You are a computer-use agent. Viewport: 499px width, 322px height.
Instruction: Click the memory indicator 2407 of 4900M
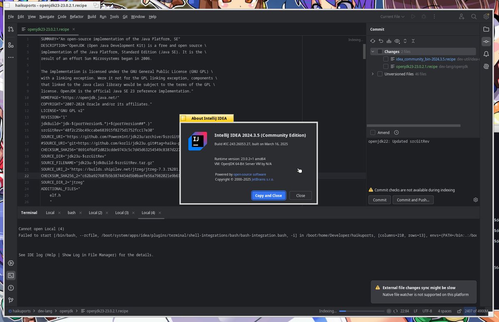pyautogui.click(x=477, y=311)
